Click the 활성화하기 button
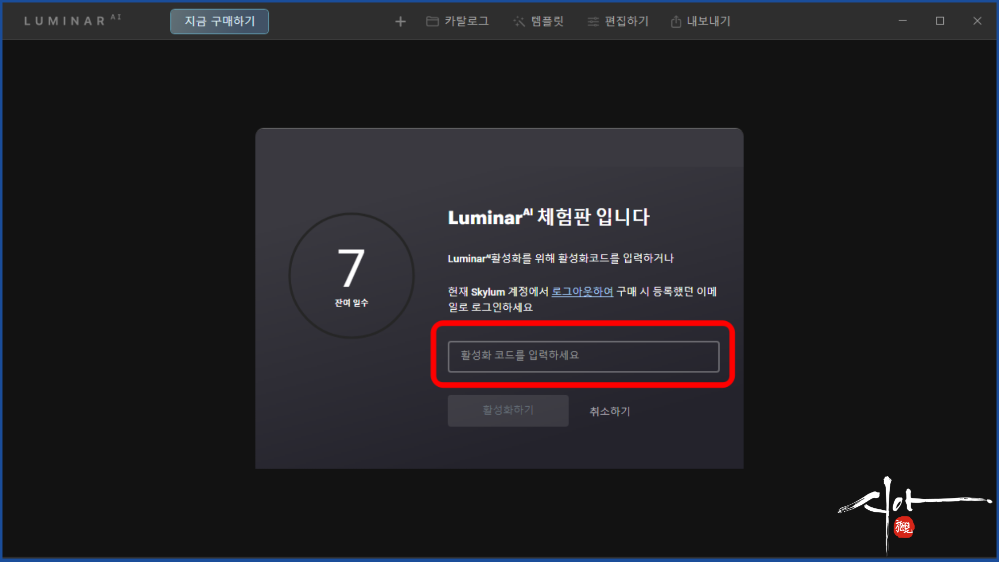Screen dimensions: 999x562 (508, 410)
